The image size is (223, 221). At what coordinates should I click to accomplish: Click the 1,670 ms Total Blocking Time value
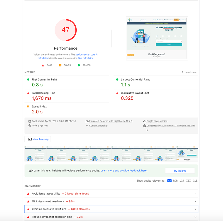pyautogui.click(x=42, y=98)
